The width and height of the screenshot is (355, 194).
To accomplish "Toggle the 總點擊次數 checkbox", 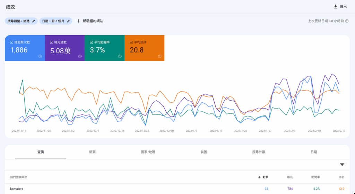I will 11,42.
